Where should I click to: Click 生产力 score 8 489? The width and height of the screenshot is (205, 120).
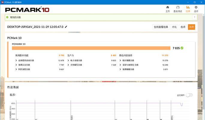[114, 55]
